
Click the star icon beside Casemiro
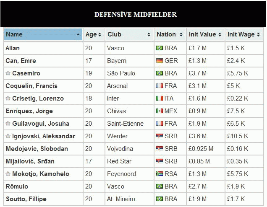(8, 73)
